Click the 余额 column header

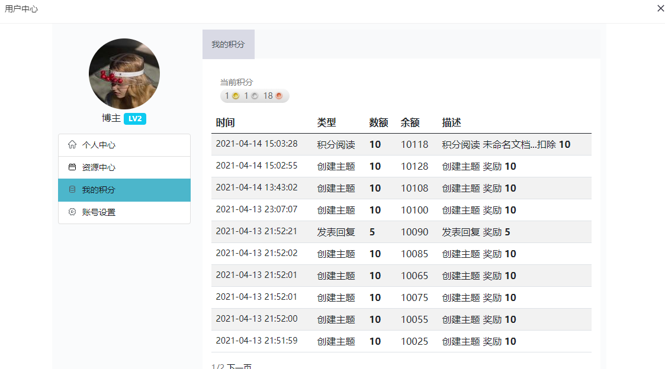[x=410, y=122]
